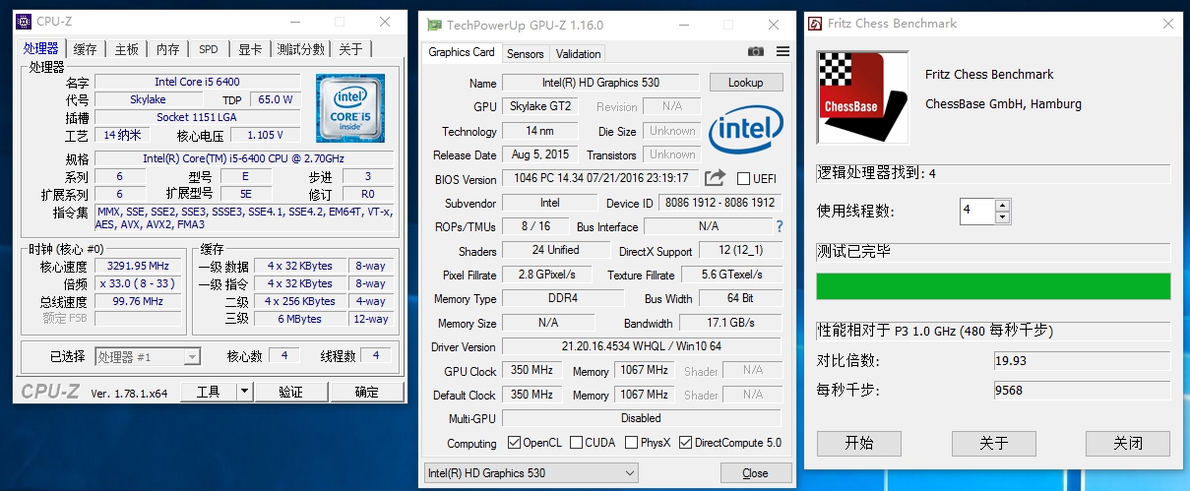
Task: Click the ChessBase logo image
Action: (862, 97)
